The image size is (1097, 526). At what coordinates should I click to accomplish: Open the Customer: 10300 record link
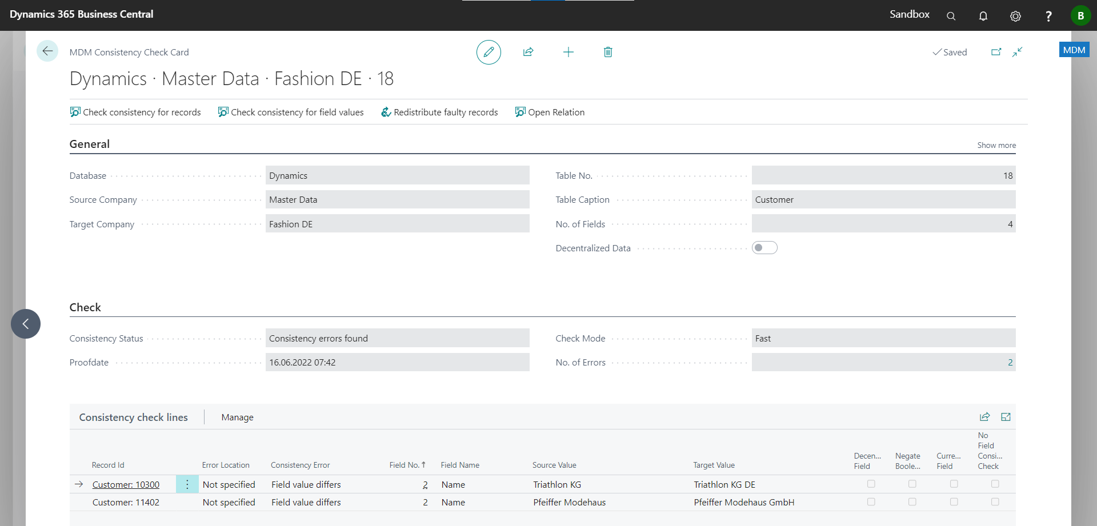126,485
